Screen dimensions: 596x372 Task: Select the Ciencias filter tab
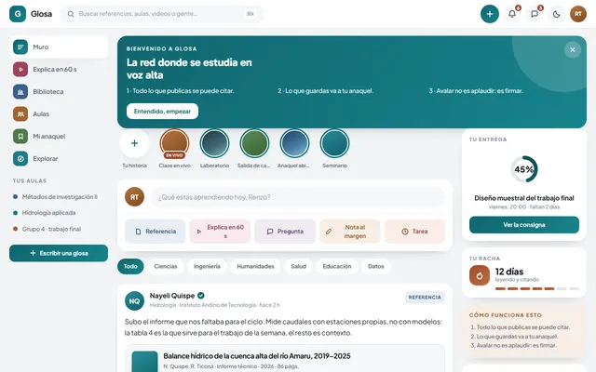166,267
